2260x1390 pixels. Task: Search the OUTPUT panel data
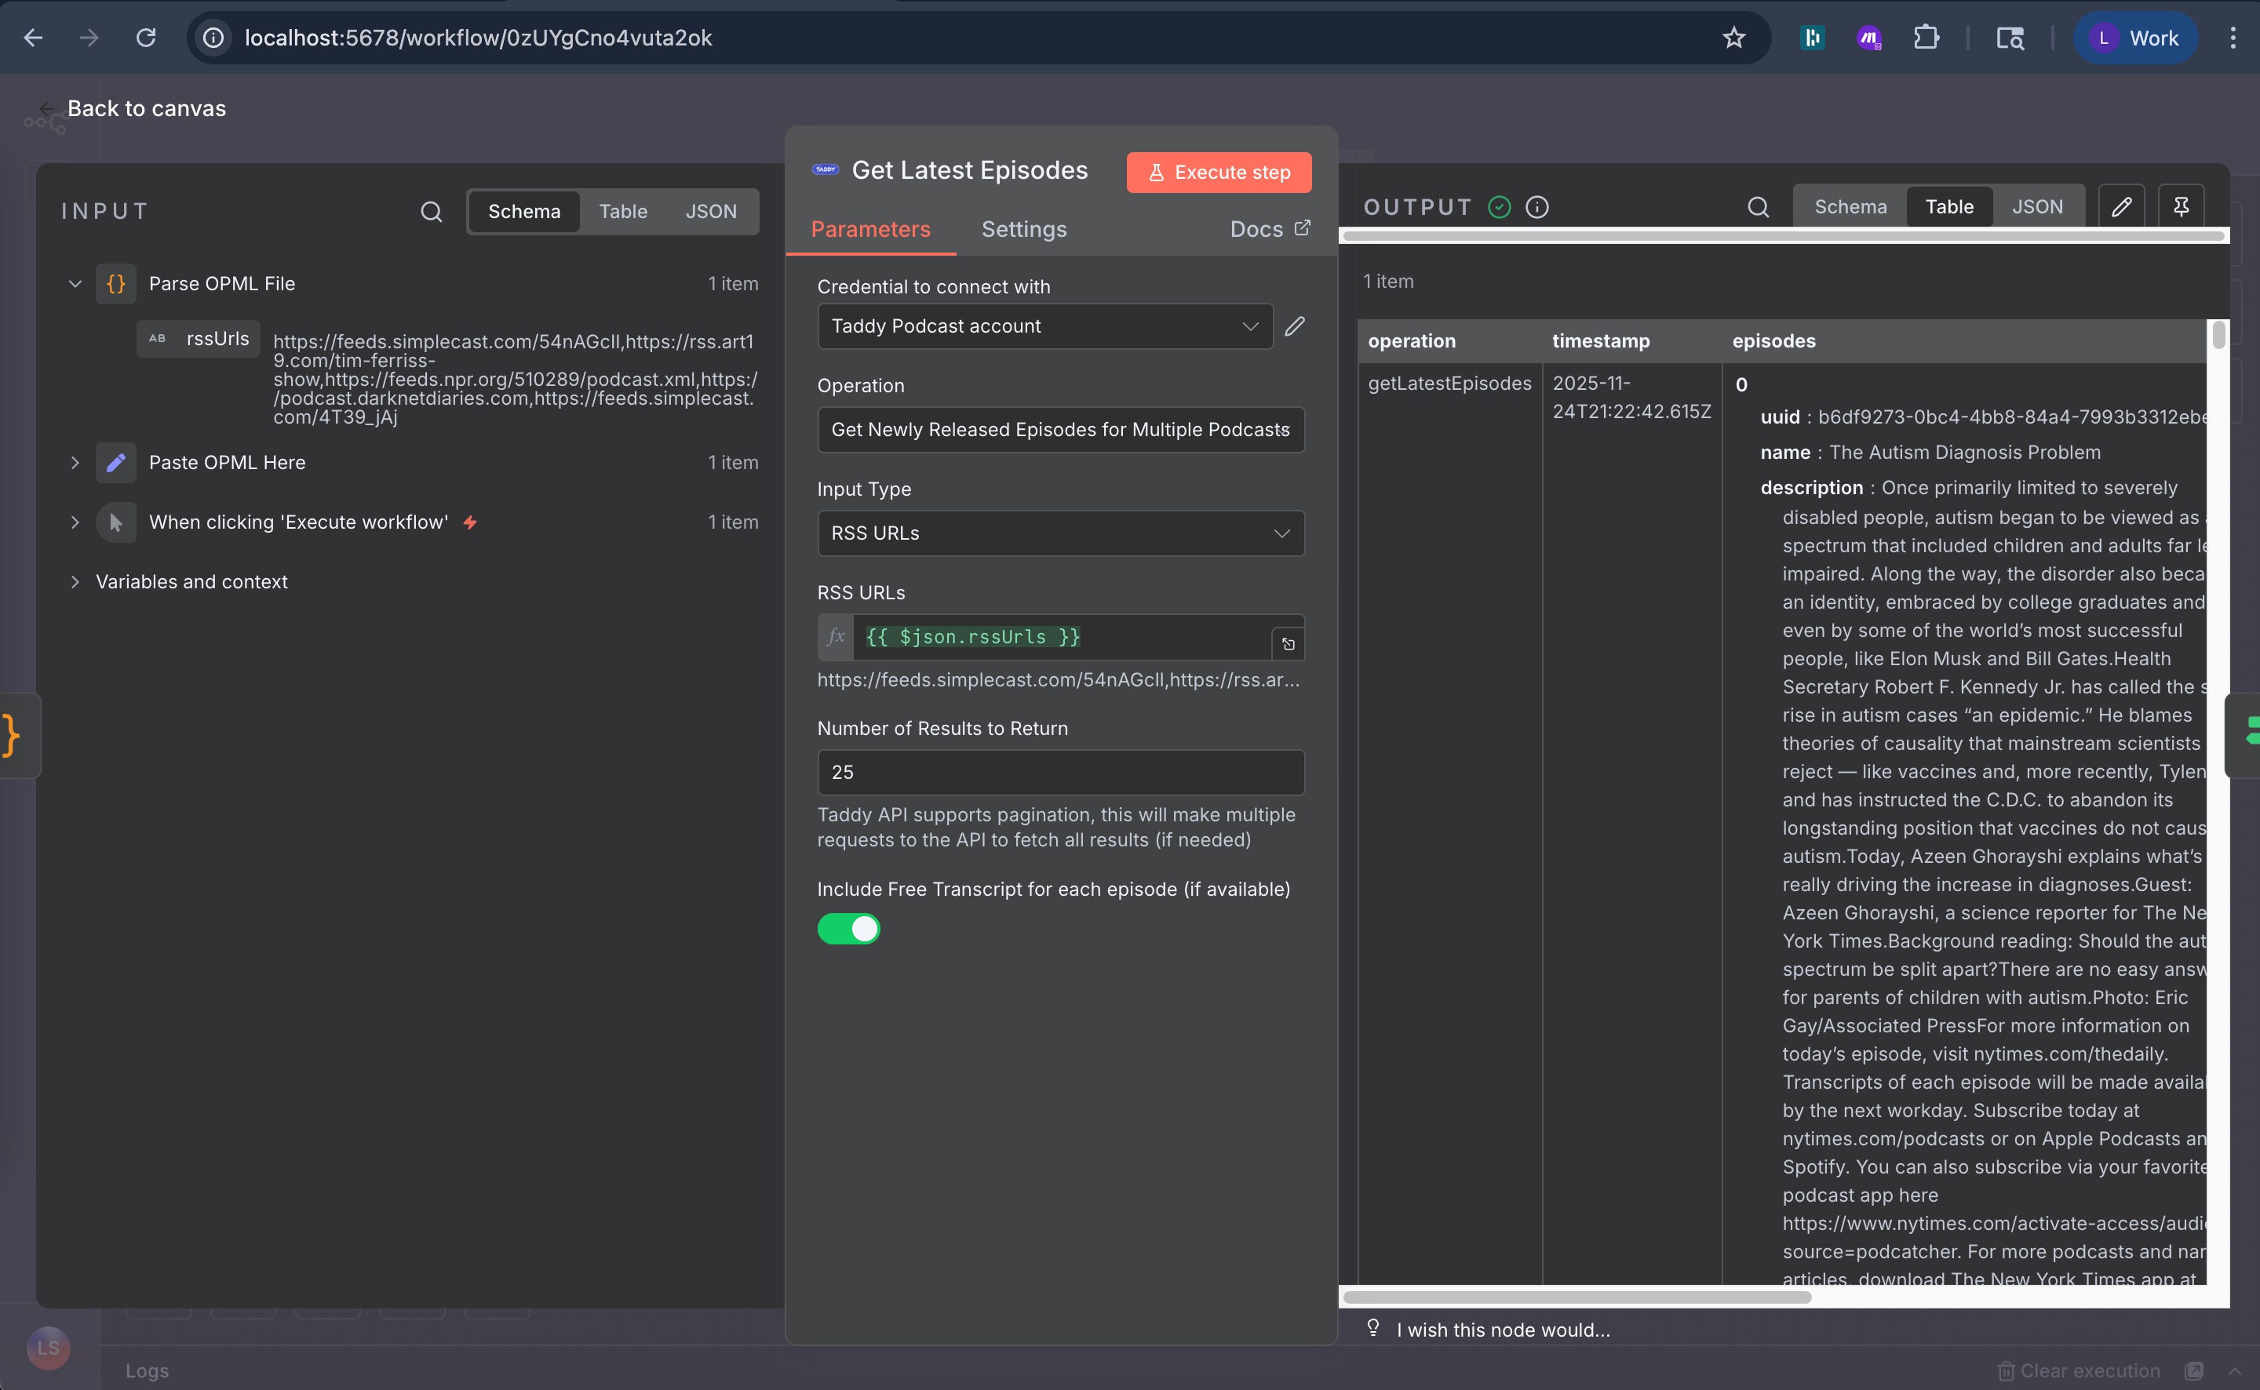point(1759,207)
